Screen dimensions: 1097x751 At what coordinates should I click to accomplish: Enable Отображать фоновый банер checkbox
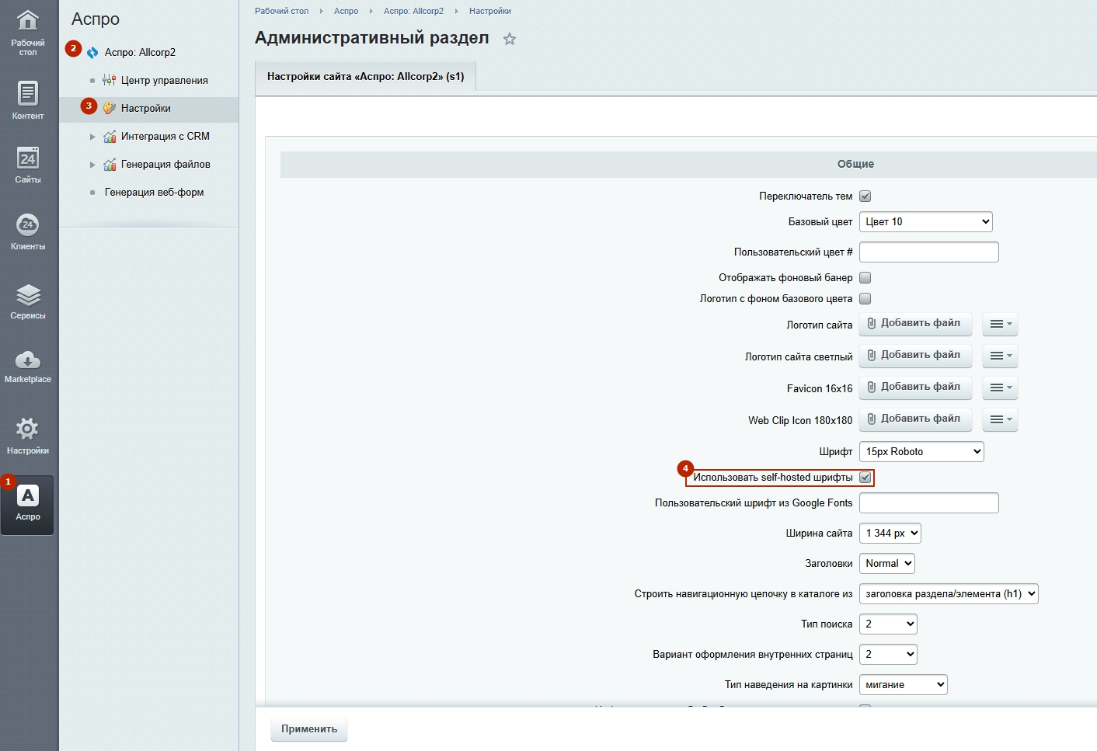point(865,278)
